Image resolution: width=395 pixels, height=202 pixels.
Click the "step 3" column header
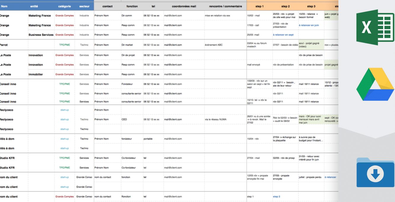[x=311, y=6]
